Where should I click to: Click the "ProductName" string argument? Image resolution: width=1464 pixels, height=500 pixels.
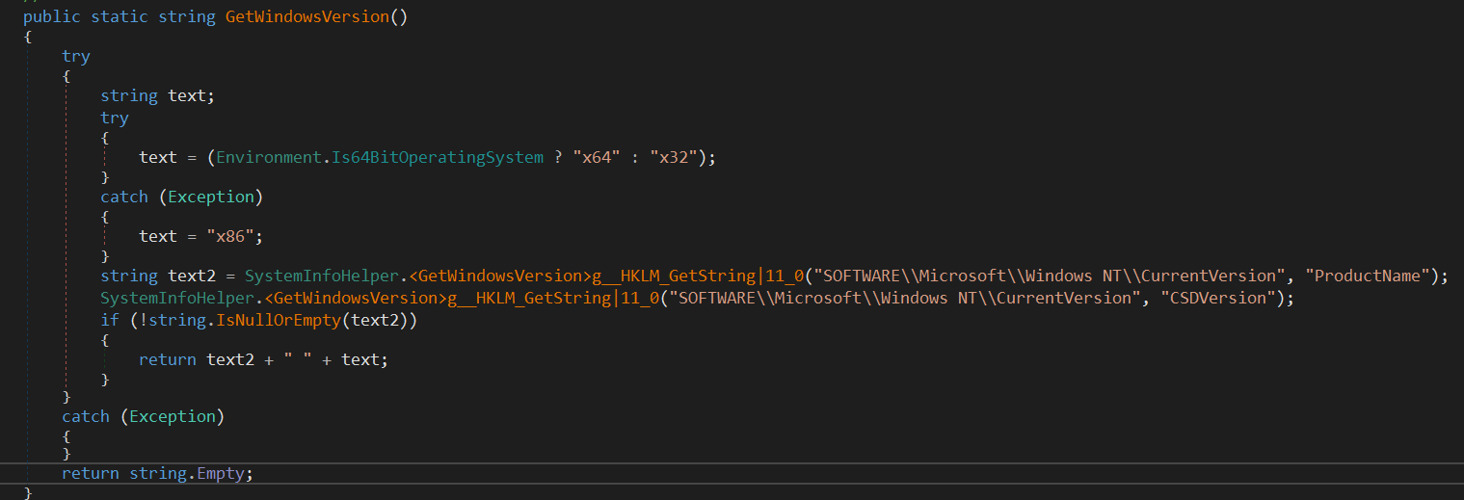click(x=1372, y=276)
